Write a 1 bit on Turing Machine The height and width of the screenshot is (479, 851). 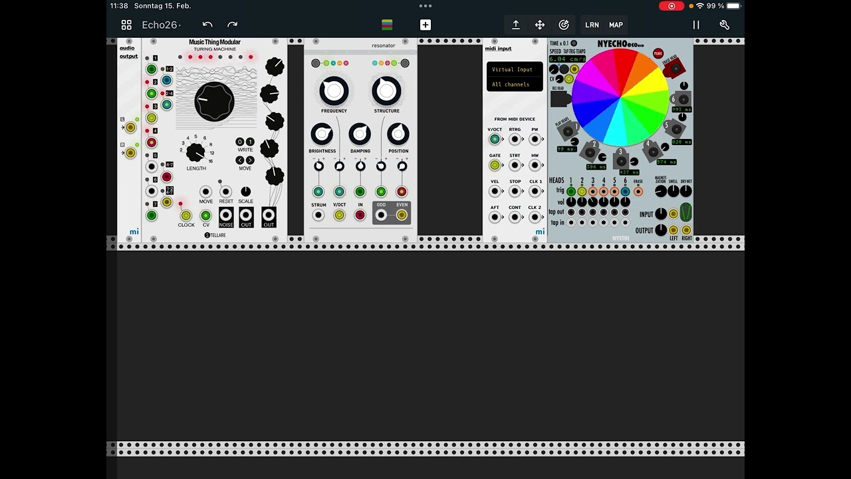250,142
